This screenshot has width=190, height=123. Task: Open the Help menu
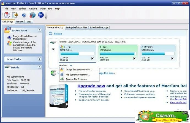pos(57,8)
